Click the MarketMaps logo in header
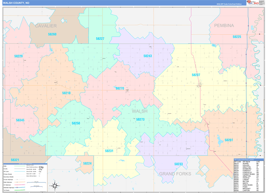This screenshot has width=266, height=193. (x=254, y=3)
